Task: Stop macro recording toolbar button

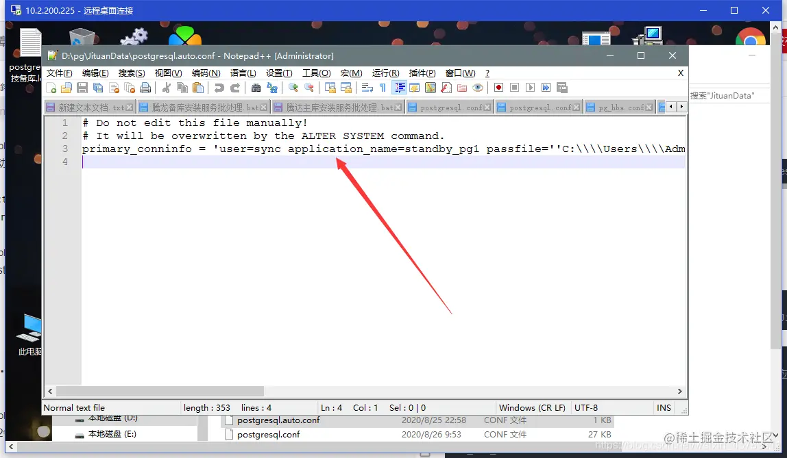Action: [514, 88]
